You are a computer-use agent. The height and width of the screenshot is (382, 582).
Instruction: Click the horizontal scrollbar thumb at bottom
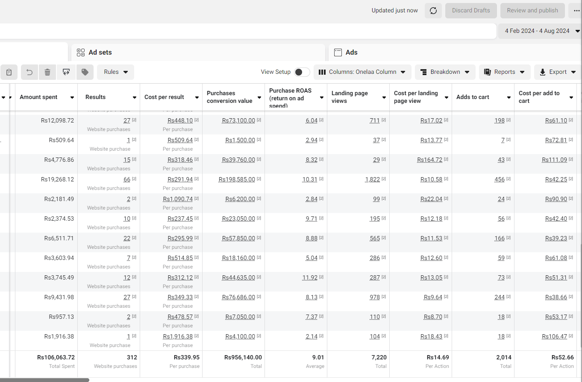[44, 380]
